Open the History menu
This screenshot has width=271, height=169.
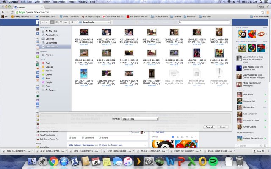[46, 2]
